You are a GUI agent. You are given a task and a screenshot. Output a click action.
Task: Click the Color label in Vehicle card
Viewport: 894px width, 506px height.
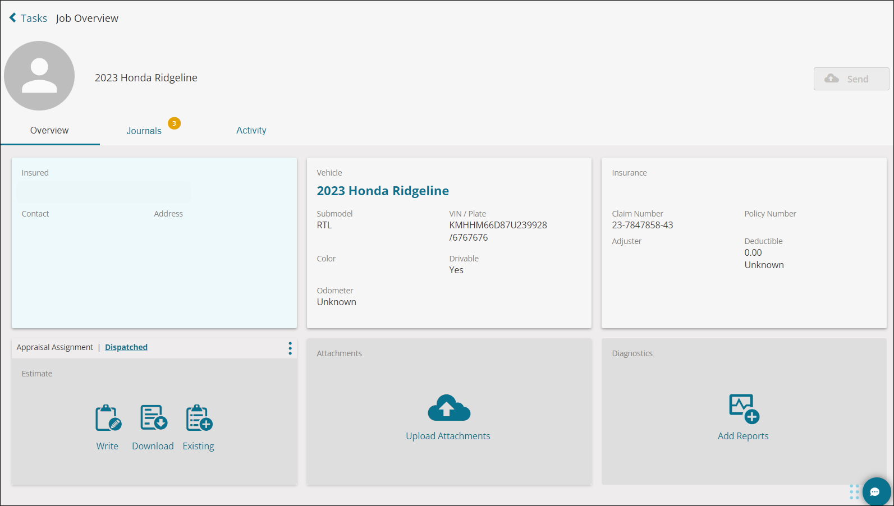point(326,259)
